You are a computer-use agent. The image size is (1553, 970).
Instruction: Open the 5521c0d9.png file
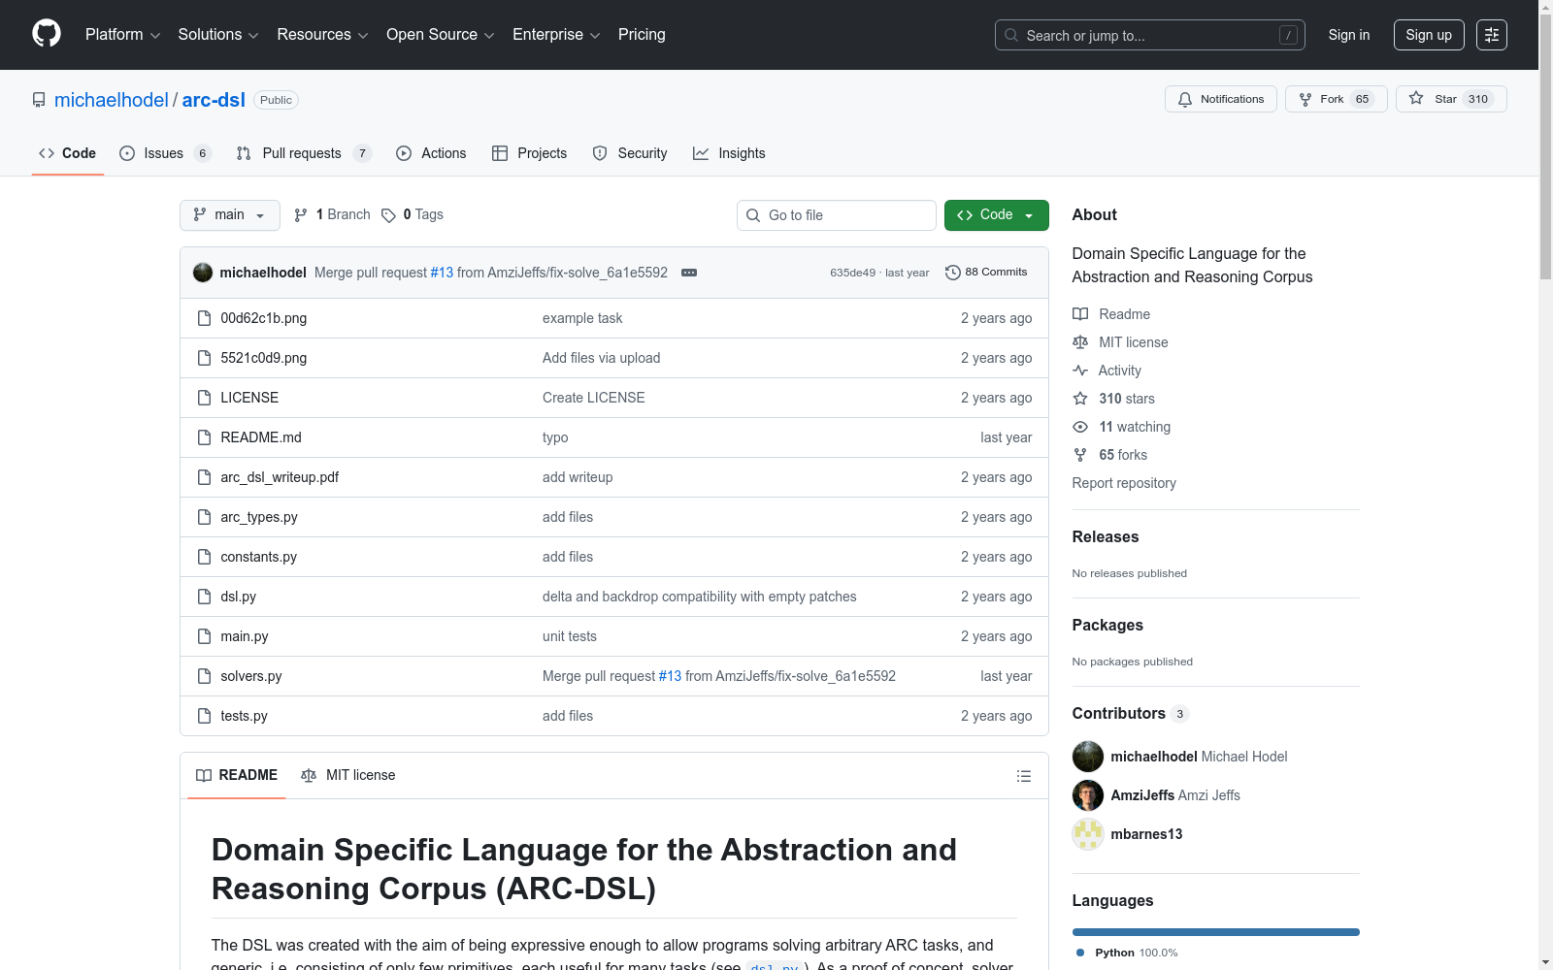point(264,358)
